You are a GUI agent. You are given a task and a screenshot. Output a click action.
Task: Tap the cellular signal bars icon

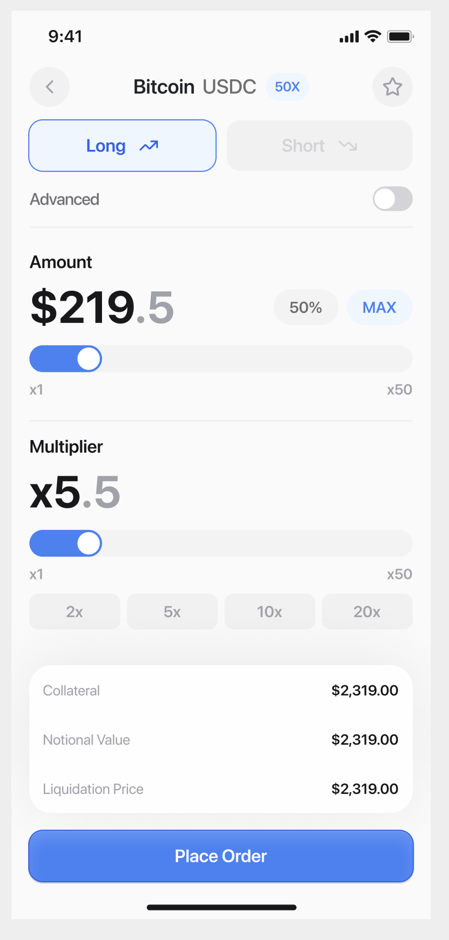click(349, 37)
